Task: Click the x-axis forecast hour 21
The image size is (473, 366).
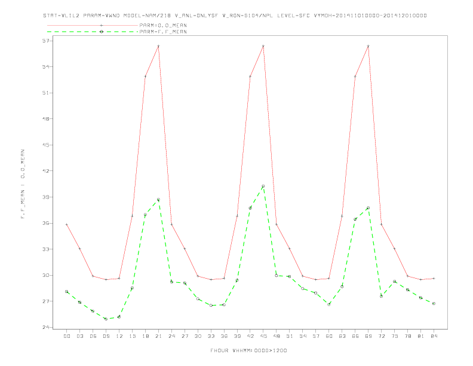Action: (158, 336)
